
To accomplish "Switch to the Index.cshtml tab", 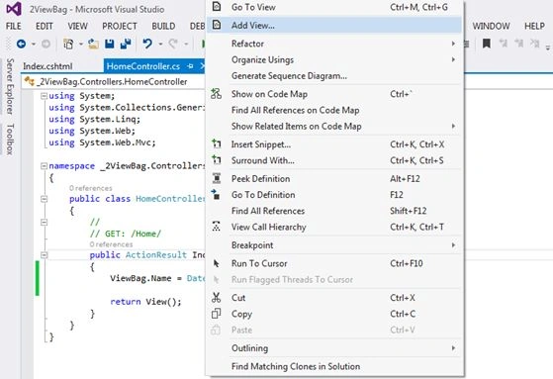I will pyautogui.click(x=47, y=66).
